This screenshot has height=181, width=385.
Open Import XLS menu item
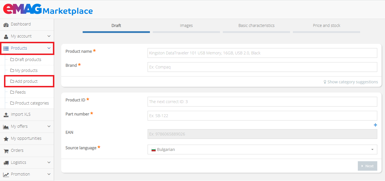tap(27, 115)
